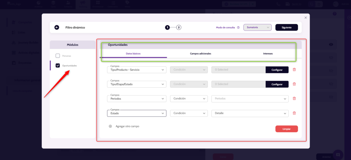Uncheck the Oportunidades module checkbox
Image resolution: width=351 pixels, height=160 pixels.
click(x=58, y=65)
